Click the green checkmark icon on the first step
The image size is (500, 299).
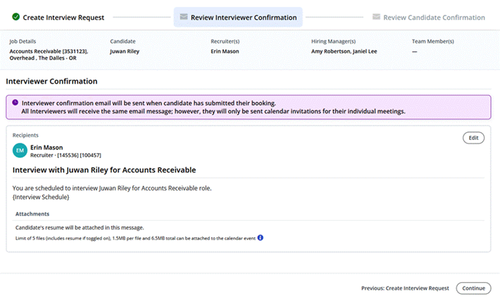click(15, 17)
